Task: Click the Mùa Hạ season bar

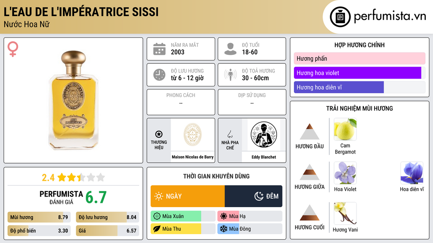Action: [x=250, y=216]
